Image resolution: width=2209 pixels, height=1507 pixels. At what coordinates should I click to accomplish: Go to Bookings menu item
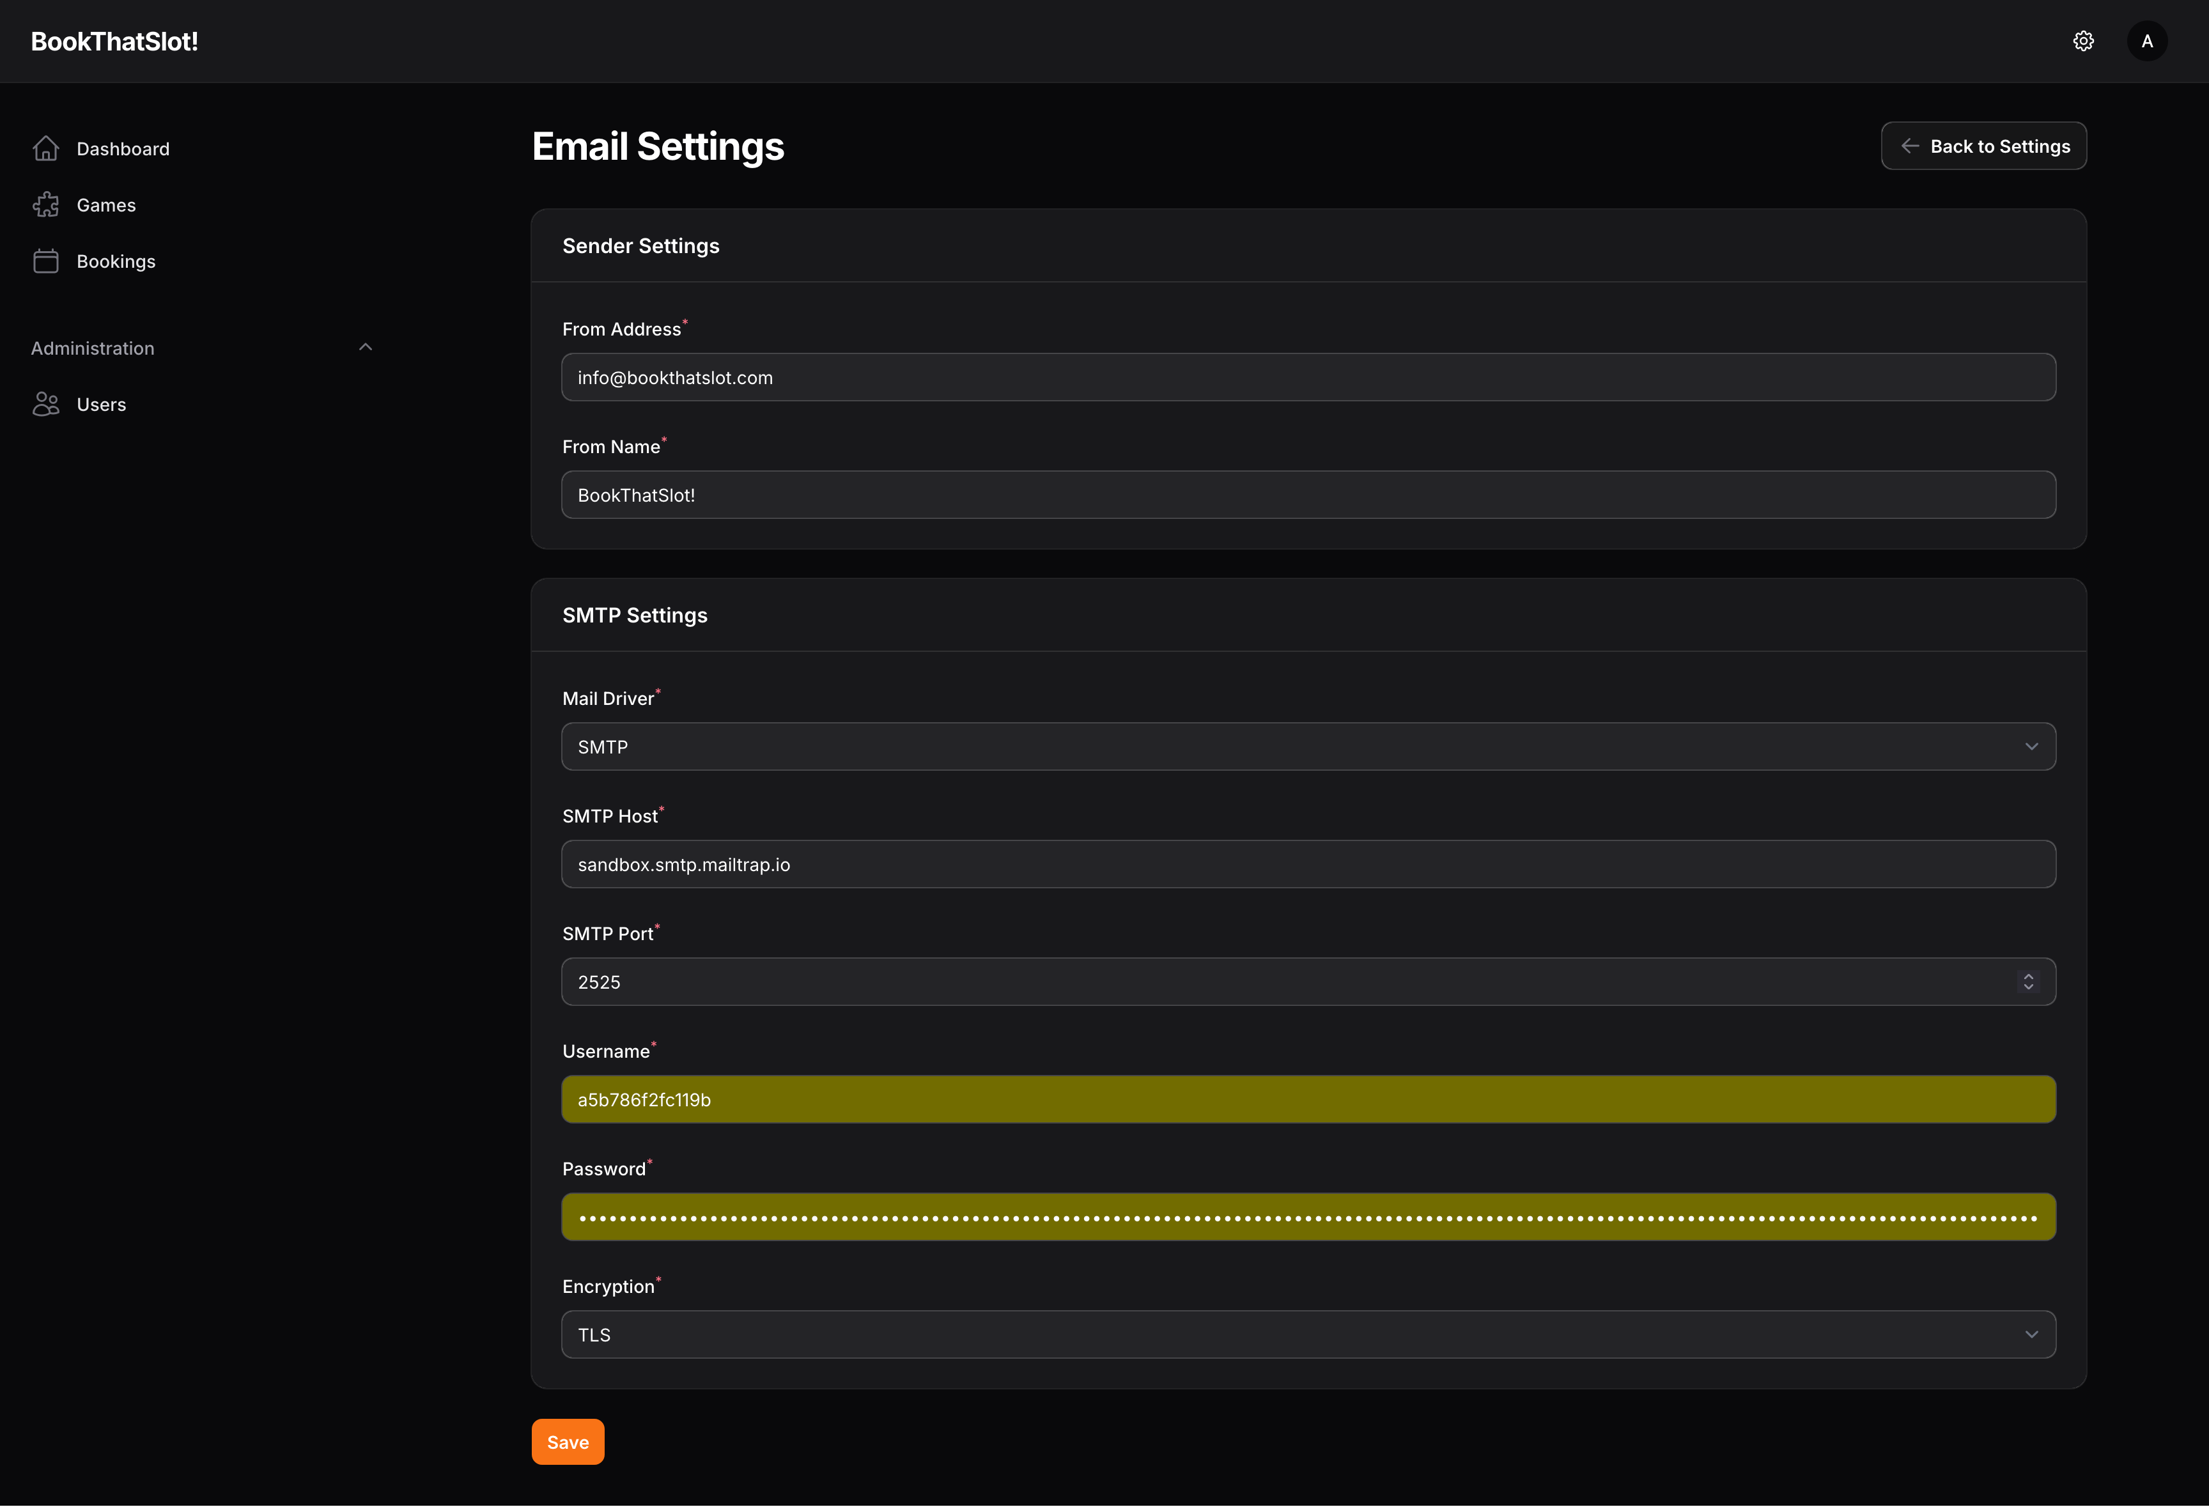(x=116, y=261)
